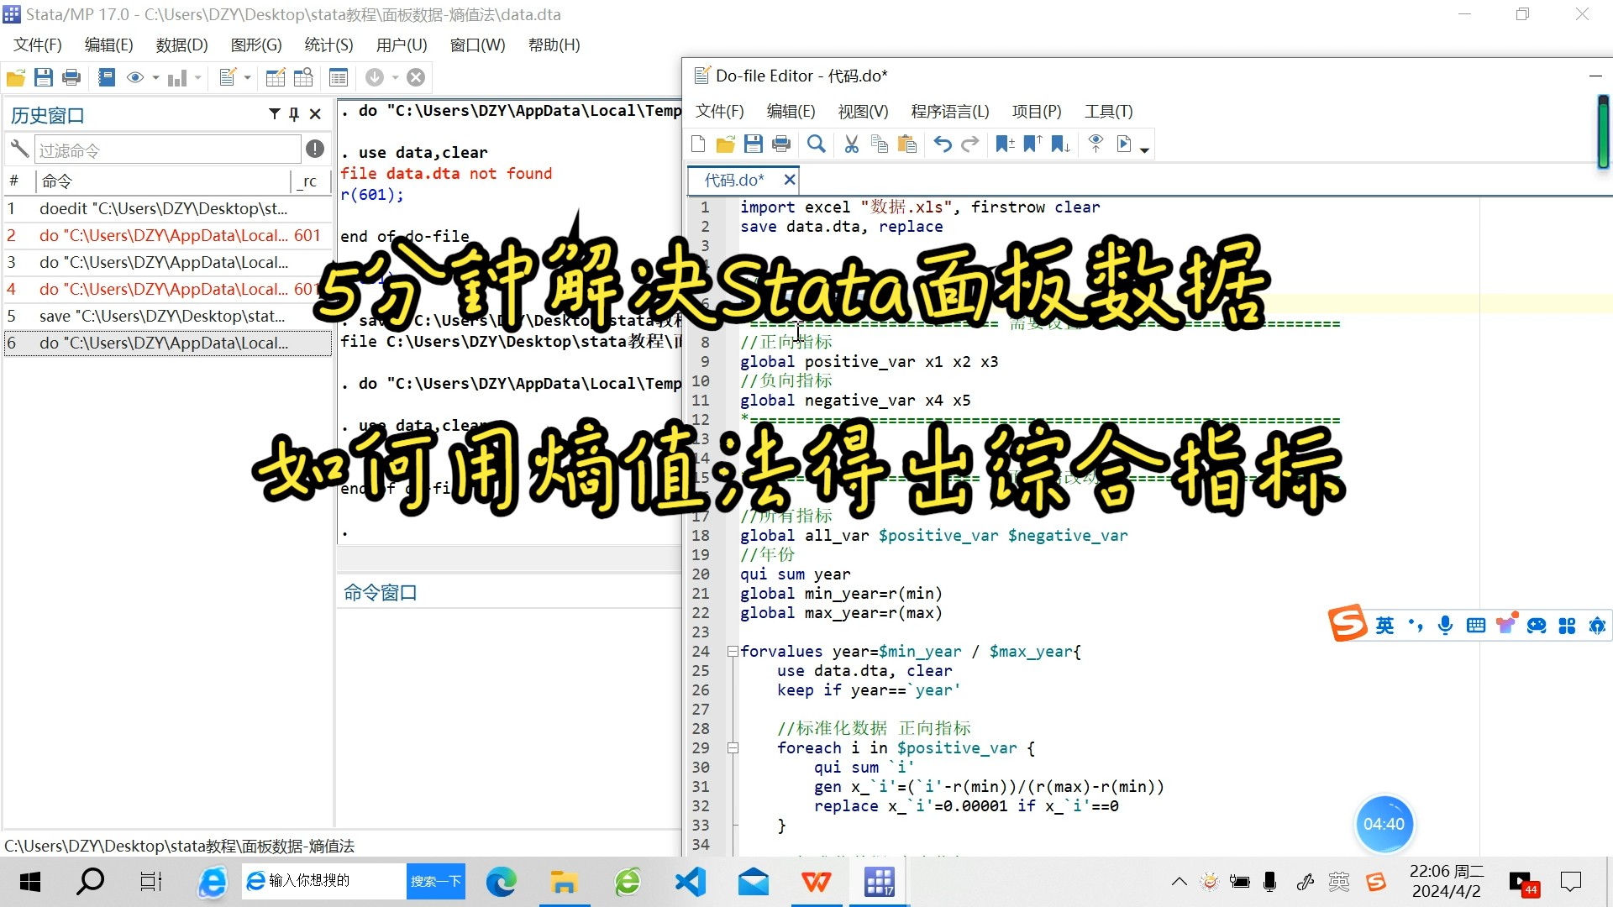Click Paste clipboard icon

click(x=907, y=144)
